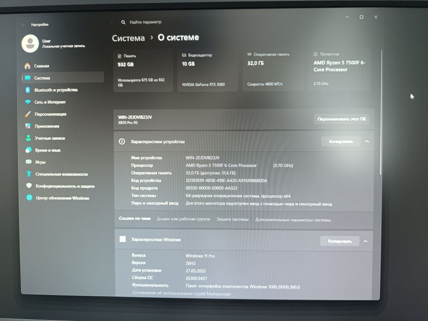Click the Центр обновления Windows icon

pos(29,198)
